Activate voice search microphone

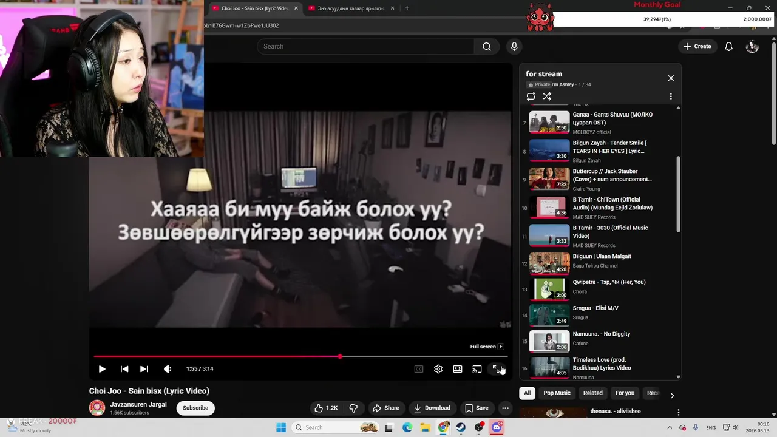pos(514,47)
